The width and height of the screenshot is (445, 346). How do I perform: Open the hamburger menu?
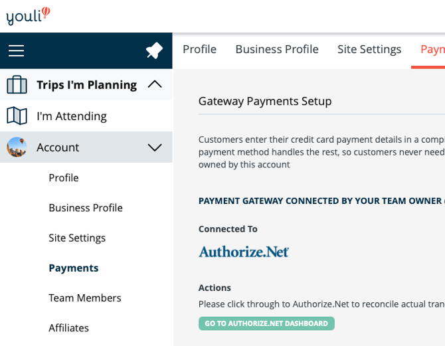[x=17, y=51]
